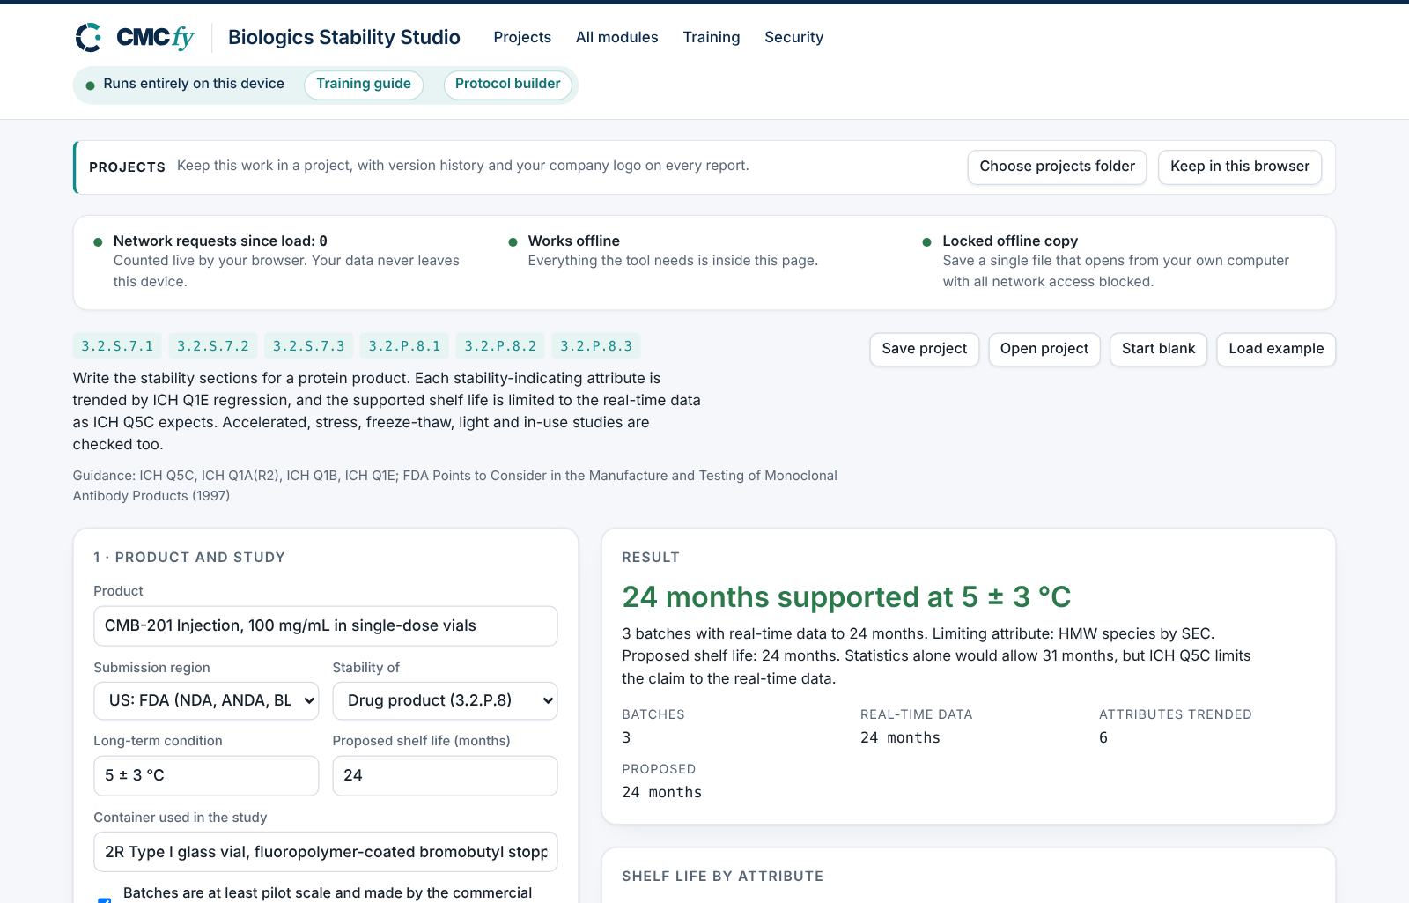Edit the Product name field
The width and height of the screenshot is (1409, 903).
point(325,625)
